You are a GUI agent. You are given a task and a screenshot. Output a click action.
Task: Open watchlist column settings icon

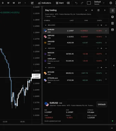pyautogui.click(x=98, y=10)
